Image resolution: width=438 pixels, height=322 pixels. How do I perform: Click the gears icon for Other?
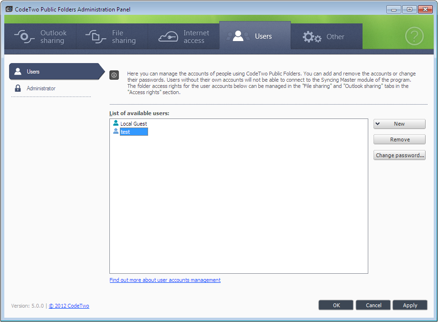point(312,37)
